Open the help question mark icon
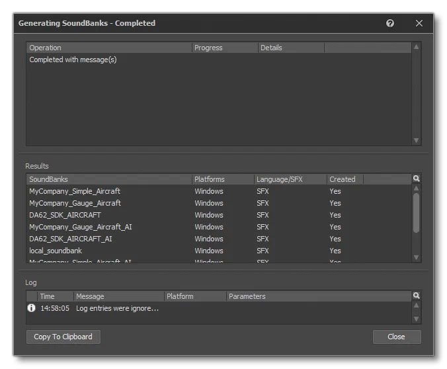The image size is (447, 369). 390,23
